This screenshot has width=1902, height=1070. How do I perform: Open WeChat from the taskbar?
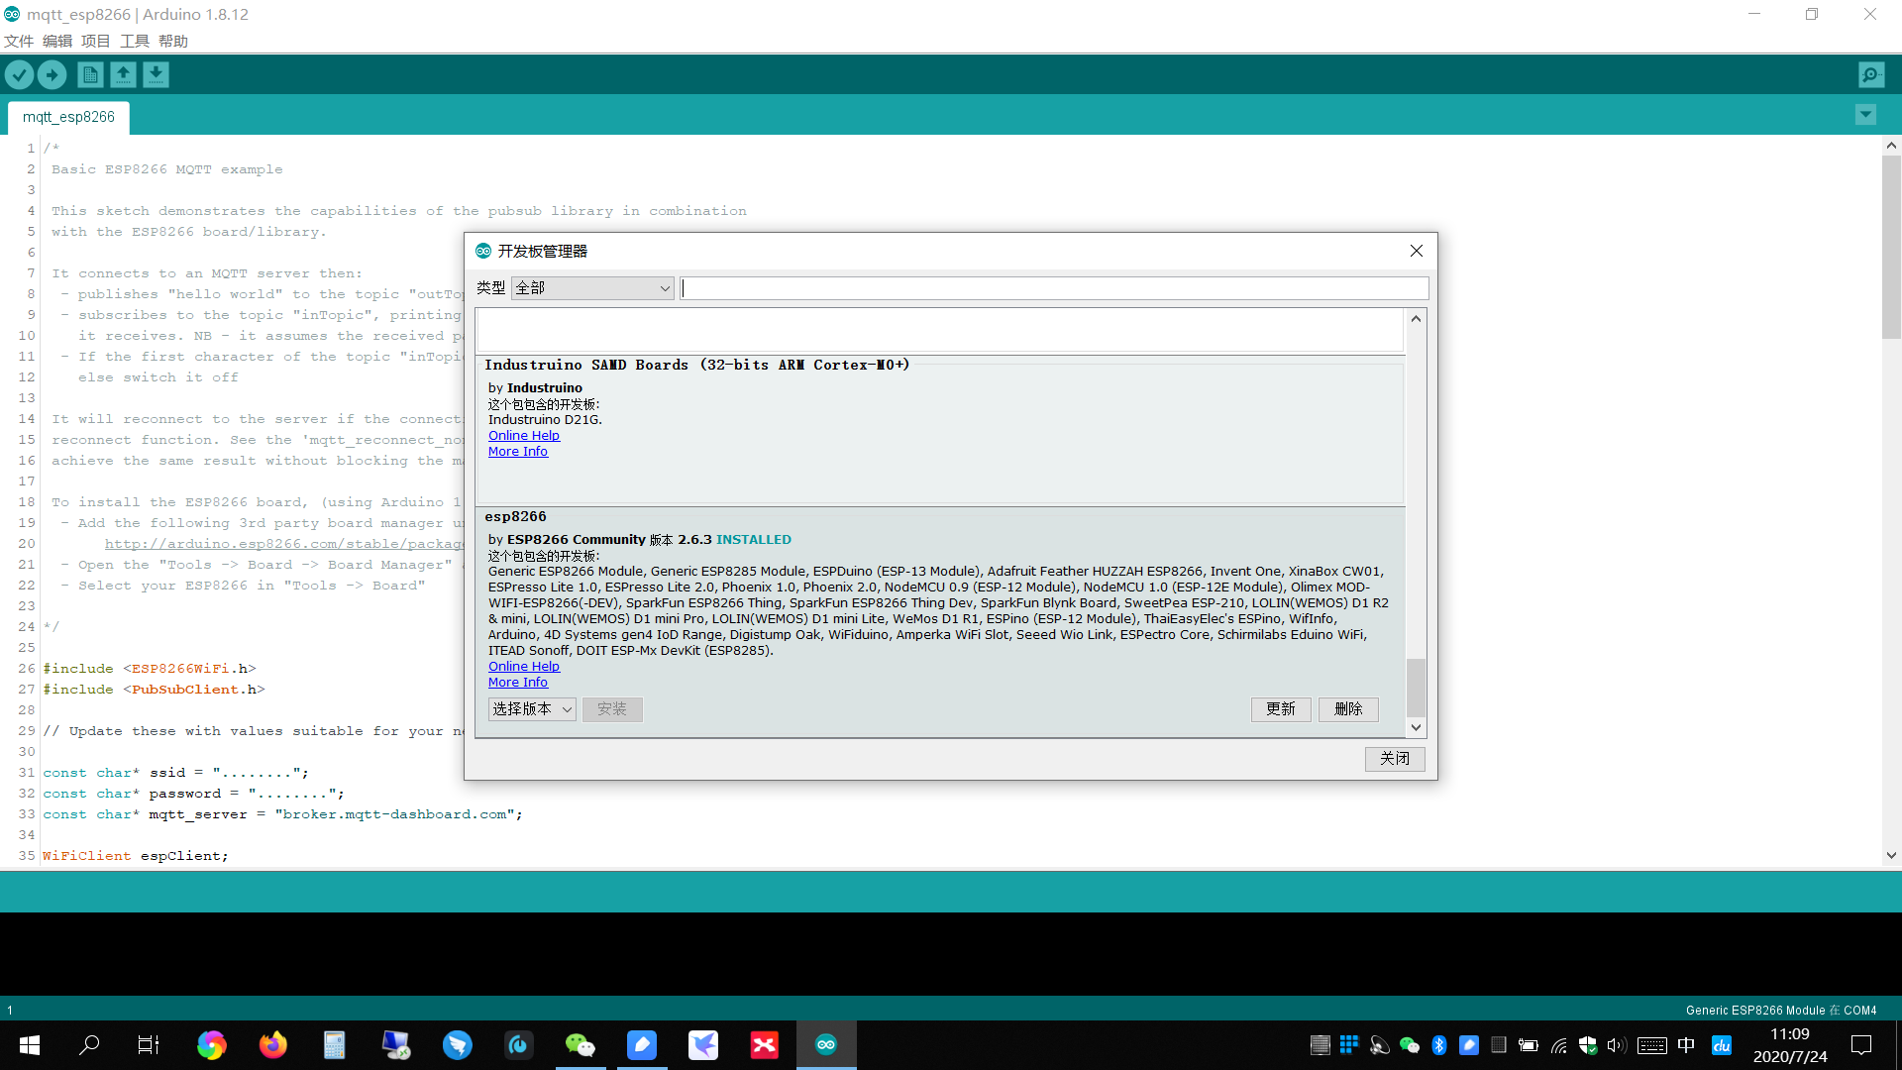click(581, 1044)
